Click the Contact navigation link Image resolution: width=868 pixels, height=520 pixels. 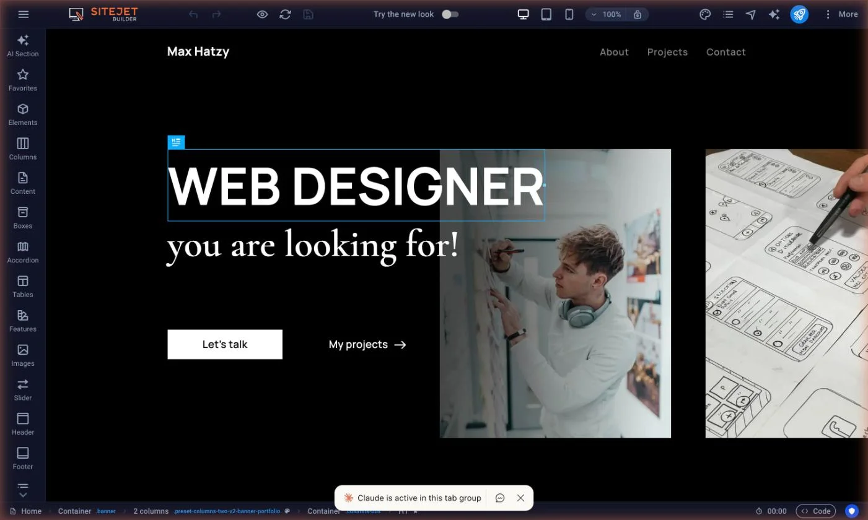(x=726, y=52)
